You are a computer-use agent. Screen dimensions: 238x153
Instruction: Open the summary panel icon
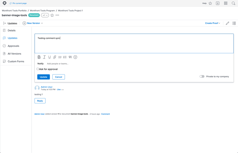point(234,23)
